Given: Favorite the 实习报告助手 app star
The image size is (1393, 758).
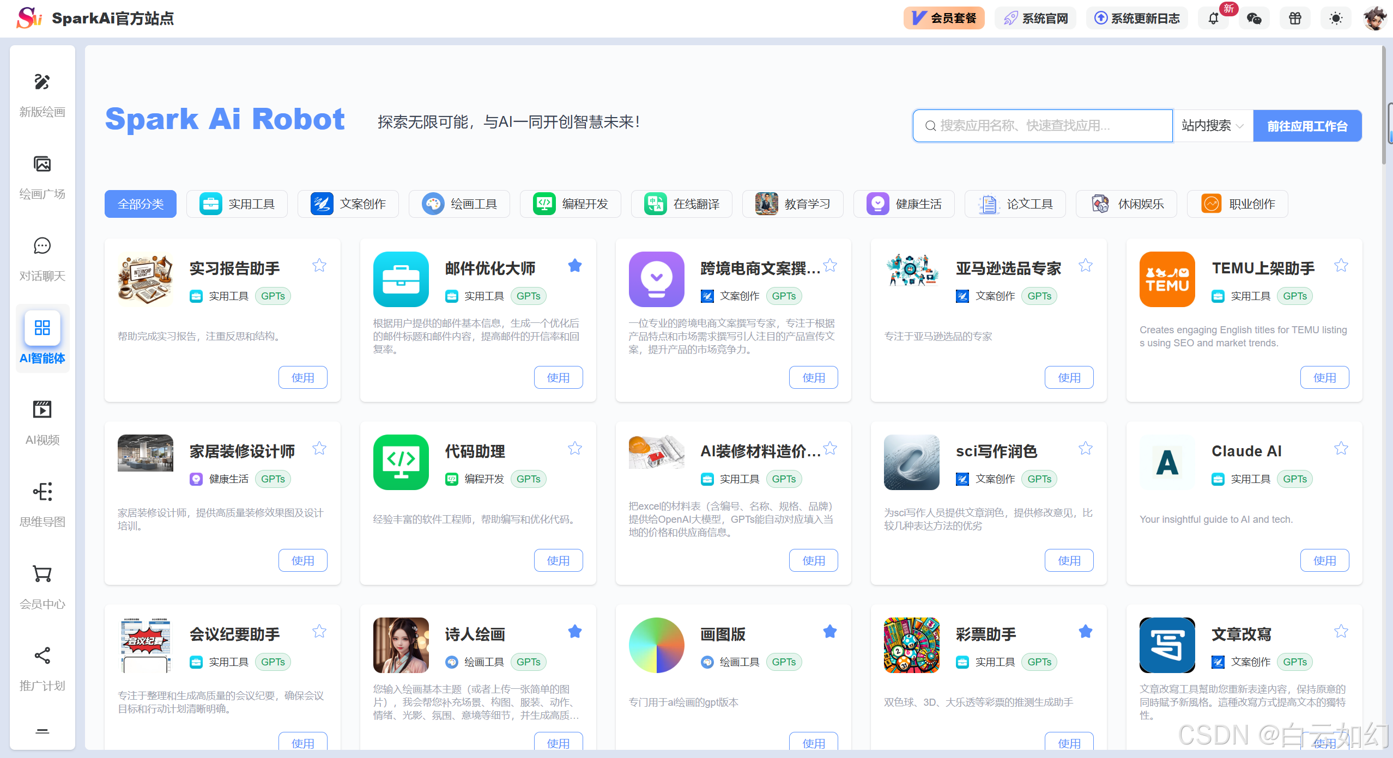Looking at the screenshot, I should coord(319,266).
